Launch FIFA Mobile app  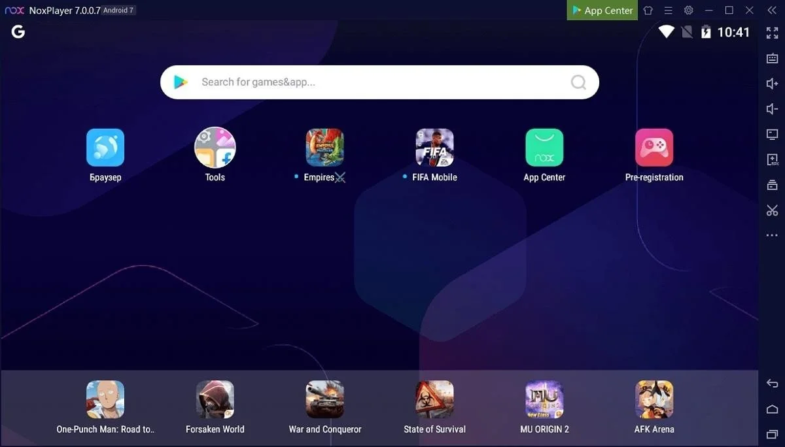pos(435,148)
